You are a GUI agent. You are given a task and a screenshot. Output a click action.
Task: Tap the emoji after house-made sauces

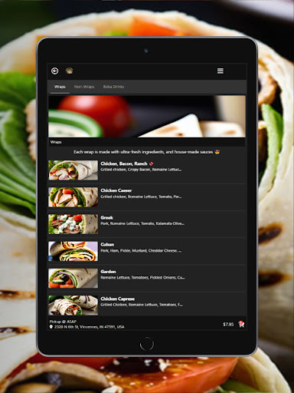pos(217,152)
